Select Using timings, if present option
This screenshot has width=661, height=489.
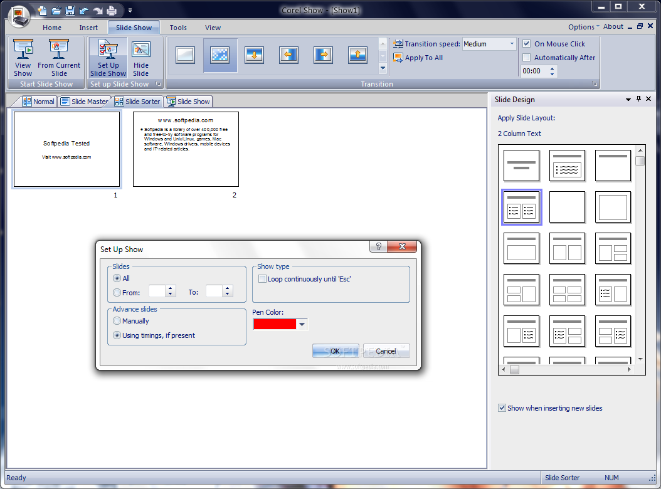pyautogui.click(x=117, y=335)
